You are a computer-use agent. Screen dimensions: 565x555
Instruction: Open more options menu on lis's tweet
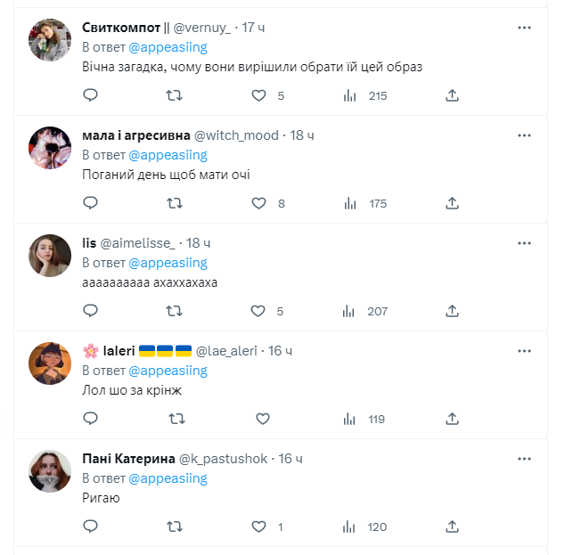(525, 243)
